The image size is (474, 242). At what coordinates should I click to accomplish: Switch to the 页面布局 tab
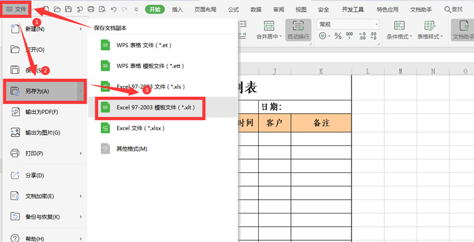tap(205, 10)
